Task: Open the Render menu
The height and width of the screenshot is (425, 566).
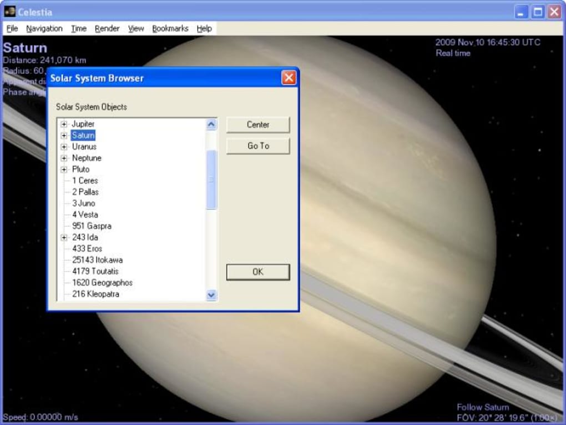Action: pyautogui.click(x=107, y=28)
